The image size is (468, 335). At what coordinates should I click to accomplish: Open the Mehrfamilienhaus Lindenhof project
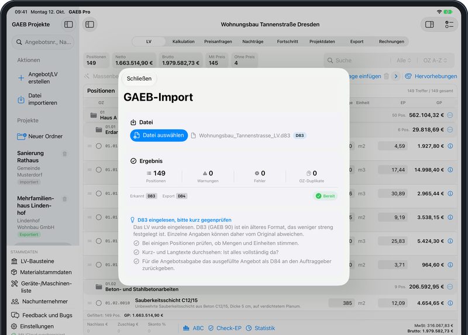(x=42, y=216)
